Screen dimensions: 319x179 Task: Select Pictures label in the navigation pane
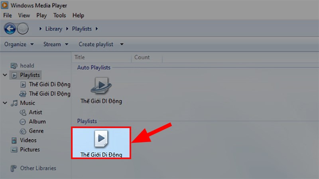[x=30, y=150]
